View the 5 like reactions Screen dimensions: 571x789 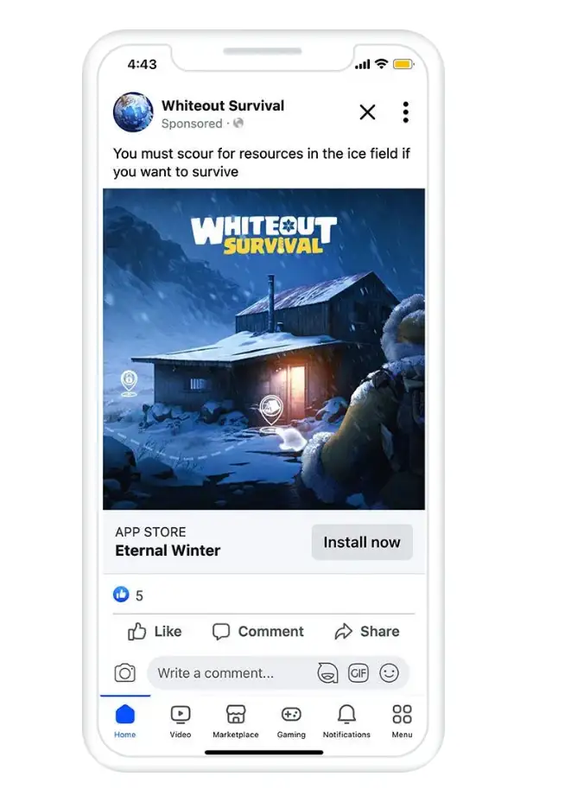129,595
